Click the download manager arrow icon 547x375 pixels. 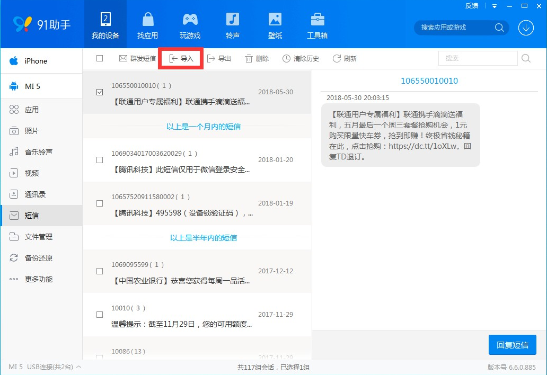(x=526, y=28)
